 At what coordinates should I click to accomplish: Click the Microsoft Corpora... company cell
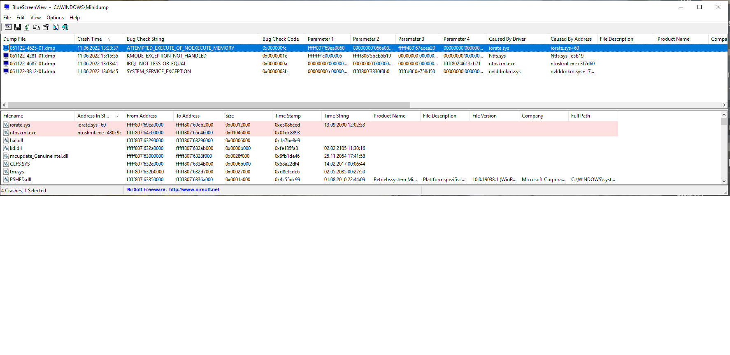point(544,180)
